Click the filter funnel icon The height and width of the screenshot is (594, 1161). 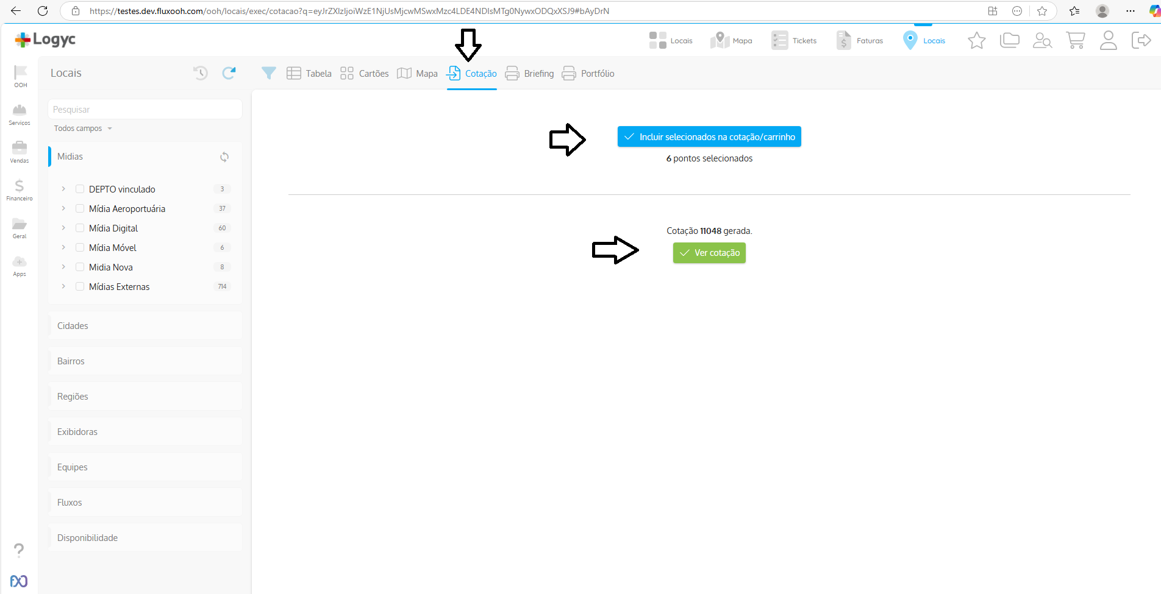point(268,73)
